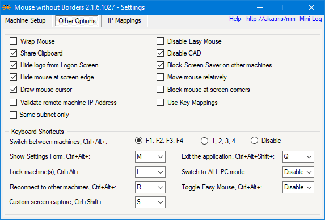Click the Keyboard Shortcuts group label

click(x=37, y=132)
